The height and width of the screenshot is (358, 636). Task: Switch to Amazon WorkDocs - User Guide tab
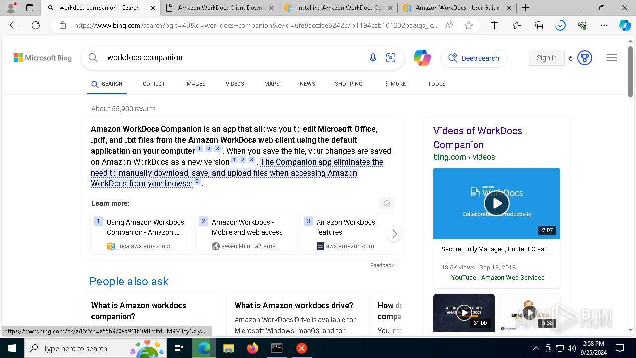pos(457,8)
